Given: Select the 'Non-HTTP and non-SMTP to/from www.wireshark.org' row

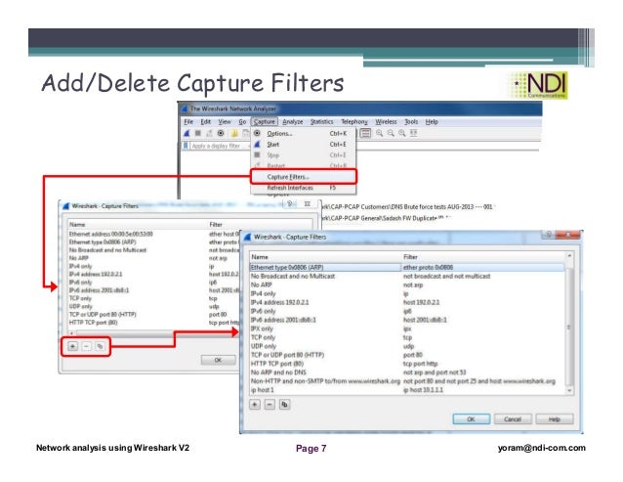Looking at the screenshot, I should pos(407,381).
